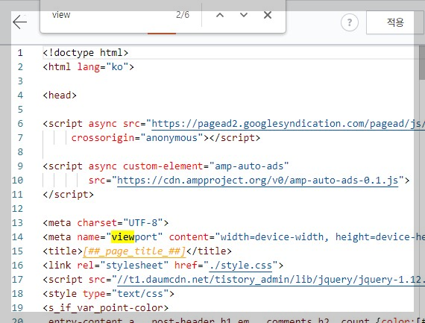425x323 pixels.
Task: Jump to next search match
Action: click(244, 15)
